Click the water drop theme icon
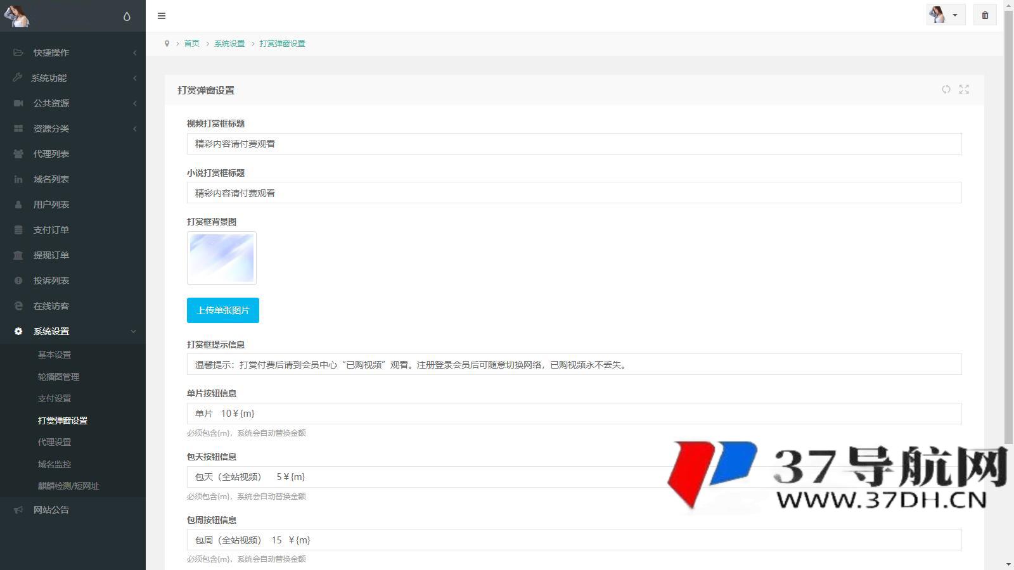The width and height of the screenshot is (1014, 570). tap(127, 16)
